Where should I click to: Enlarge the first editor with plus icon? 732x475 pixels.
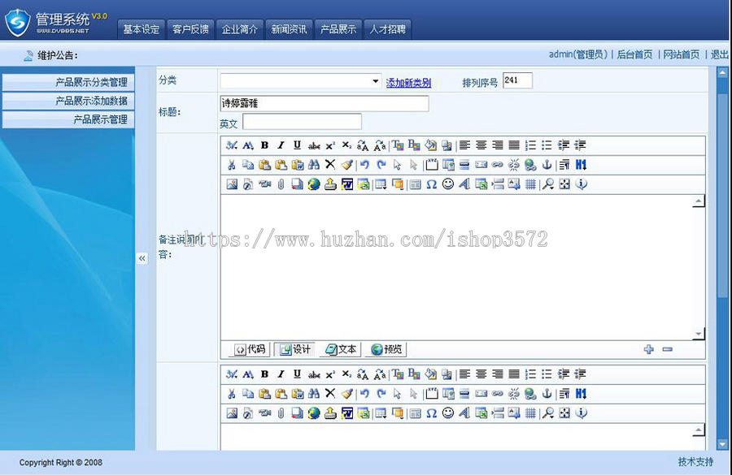pos(648,349)
